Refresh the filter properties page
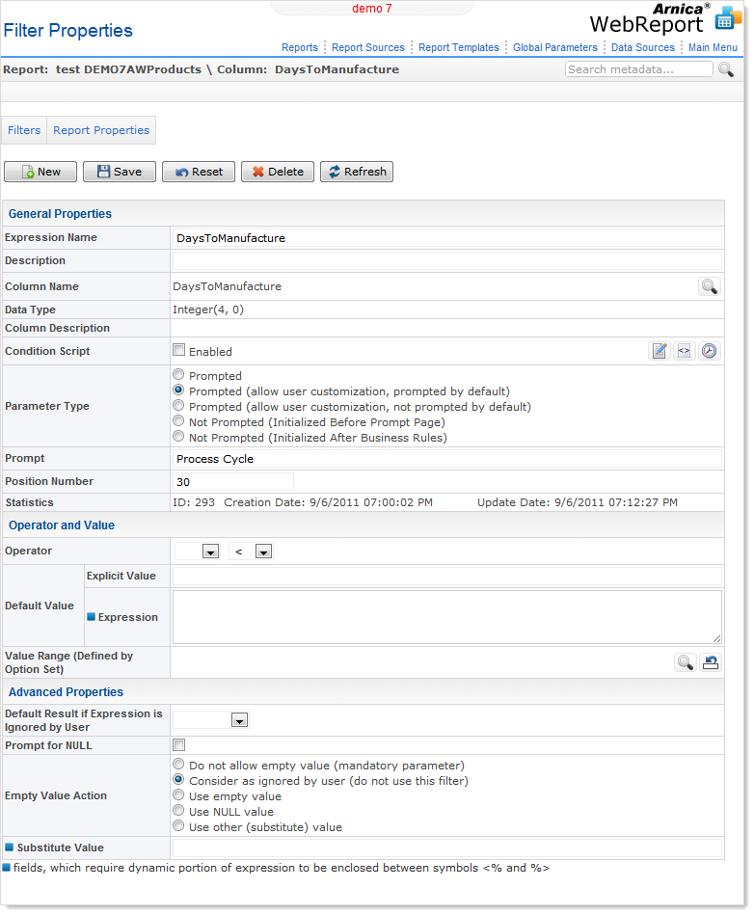754x915 pixels. click(x=357, y=172)
